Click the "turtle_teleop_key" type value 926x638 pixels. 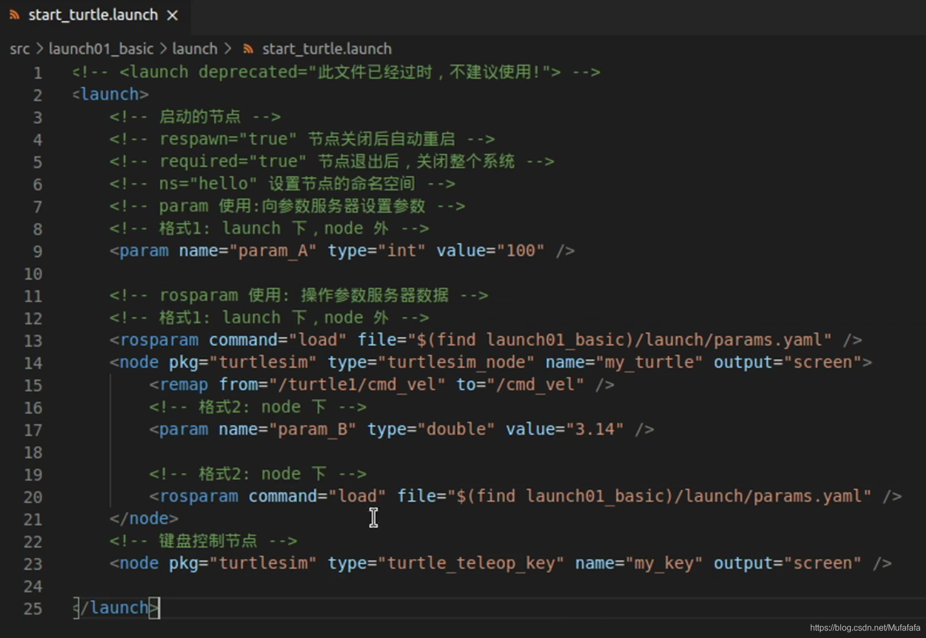(471, 563)
